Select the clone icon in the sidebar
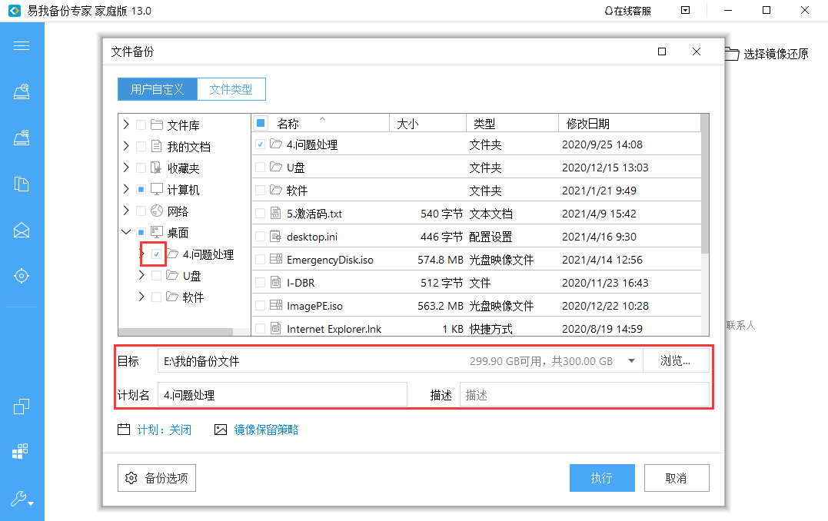The image size is (828, 521). tap(22, 406)
